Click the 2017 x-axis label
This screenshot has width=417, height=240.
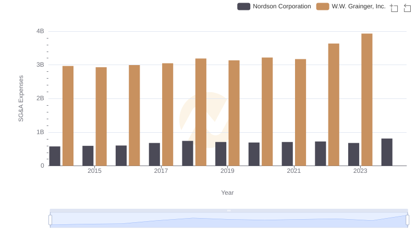tap(161, 171)
